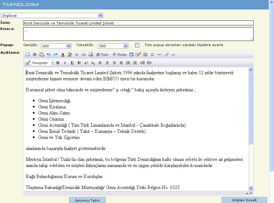Click the İsim input field
The image size is (274, 203).
click(x=138, y=23)
